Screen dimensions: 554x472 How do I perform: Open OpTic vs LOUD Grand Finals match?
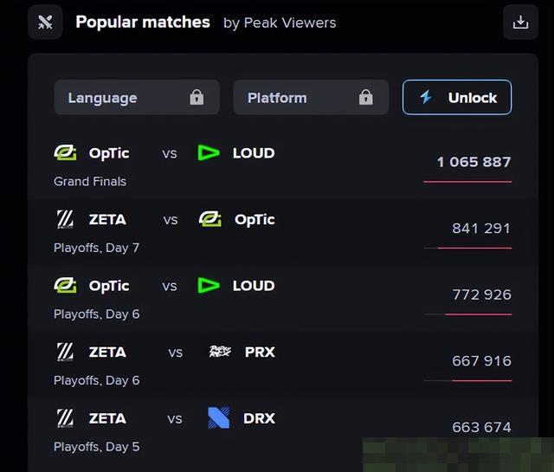283,166
